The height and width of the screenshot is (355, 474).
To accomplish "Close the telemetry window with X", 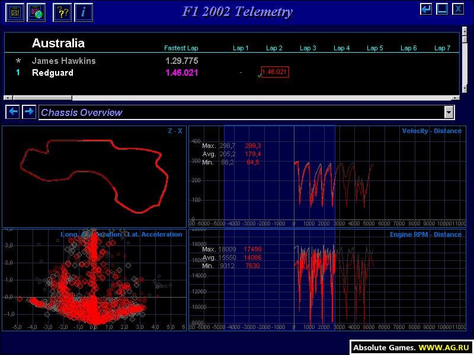I will [x=458, y=9].
